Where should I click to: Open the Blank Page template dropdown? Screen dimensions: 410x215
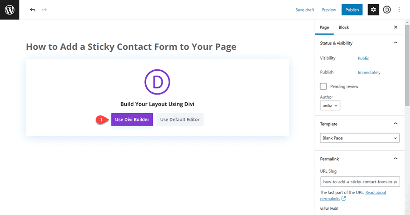click(360, 138)
